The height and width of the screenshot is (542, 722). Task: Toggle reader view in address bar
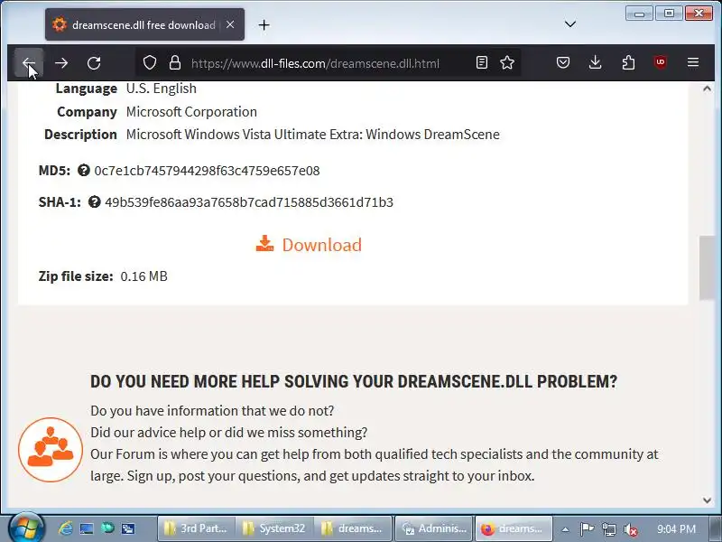click(x=482, y=62)
